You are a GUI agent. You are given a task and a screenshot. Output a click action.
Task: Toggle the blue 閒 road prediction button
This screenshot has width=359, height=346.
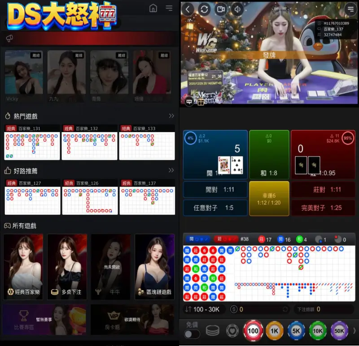click(197, 239)
